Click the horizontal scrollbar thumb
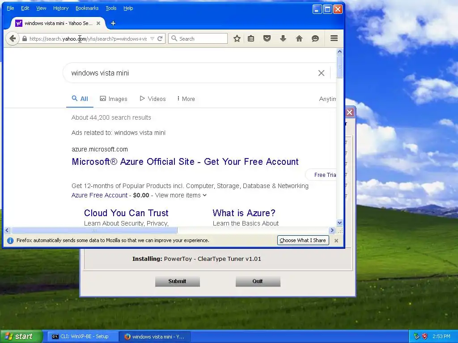 94,230
